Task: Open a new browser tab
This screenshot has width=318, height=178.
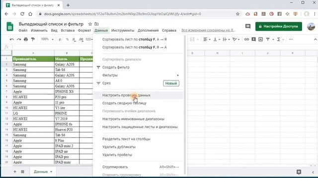Action: click(68, 5)
